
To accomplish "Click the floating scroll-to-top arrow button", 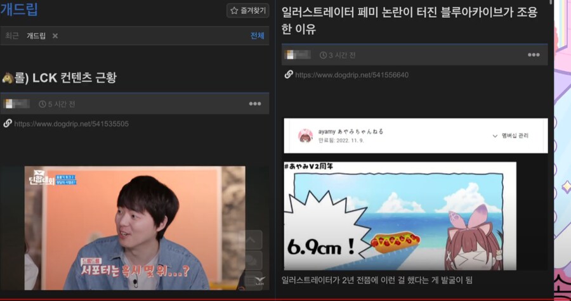I will pos(251,240).
